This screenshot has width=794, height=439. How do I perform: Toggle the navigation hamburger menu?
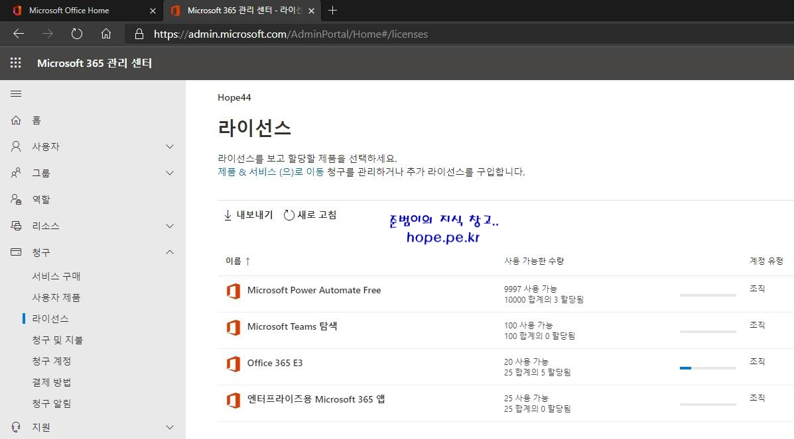(16, 93)
